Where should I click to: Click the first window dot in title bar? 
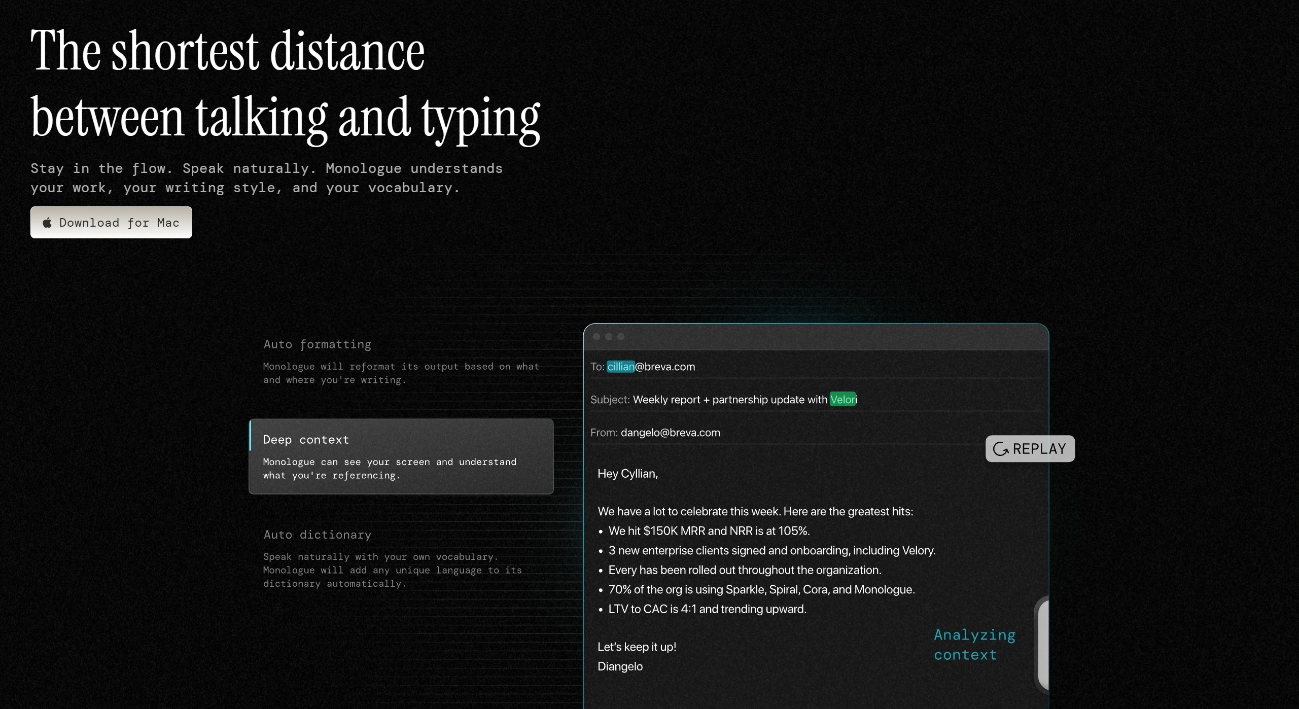(596, 337)
